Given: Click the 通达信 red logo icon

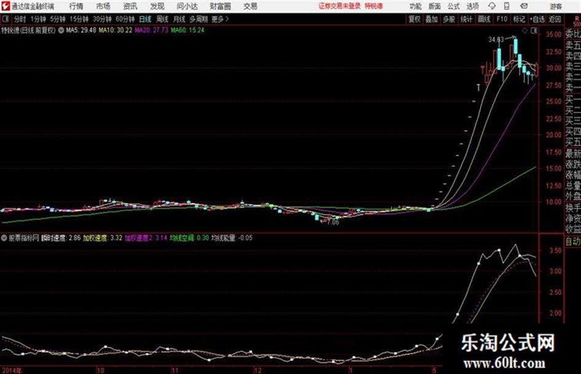Looking at the screenshot, I should click(x=6, y=6).
